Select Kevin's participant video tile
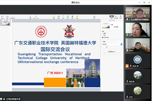 137,45
